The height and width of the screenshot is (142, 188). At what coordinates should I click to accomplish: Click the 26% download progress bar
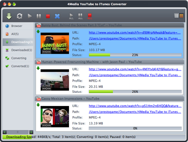(135, 92)
